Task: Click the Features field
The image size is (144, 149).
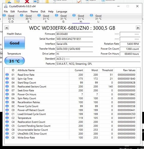Action: pos(98,64)
